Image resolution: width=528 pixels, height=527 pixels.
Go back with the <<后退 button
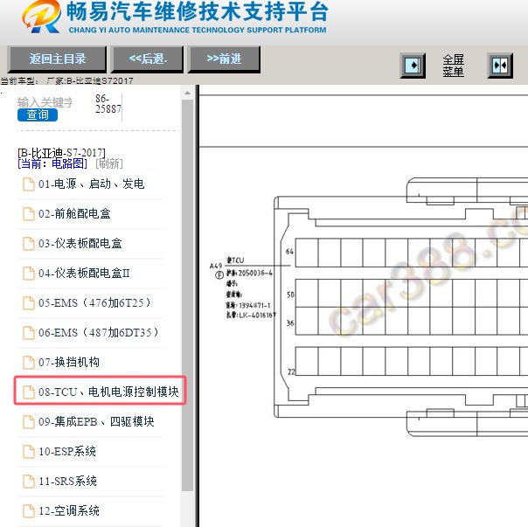point(147,59)
